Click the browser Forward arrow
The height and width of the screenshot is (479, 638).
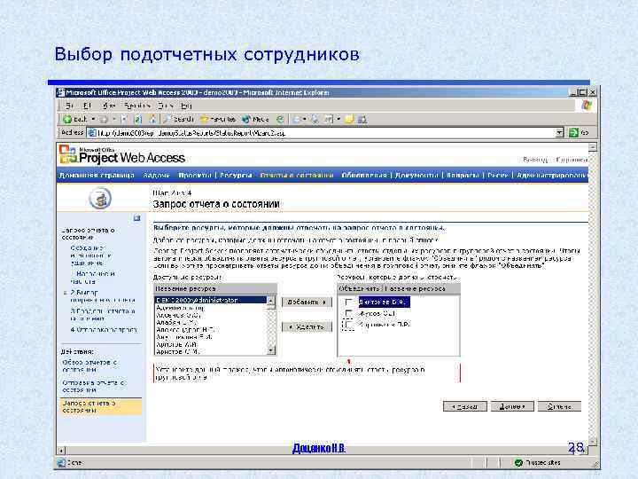104,119
